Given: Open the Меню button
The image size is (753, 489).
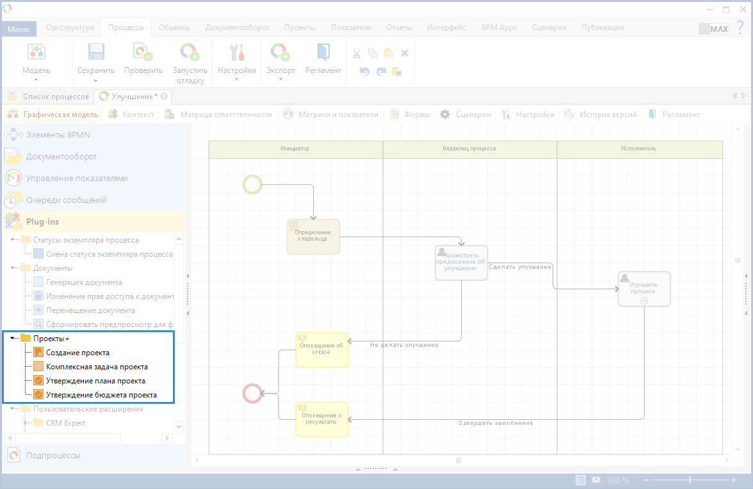Looking at the screenshot, I should coord(18,29).
